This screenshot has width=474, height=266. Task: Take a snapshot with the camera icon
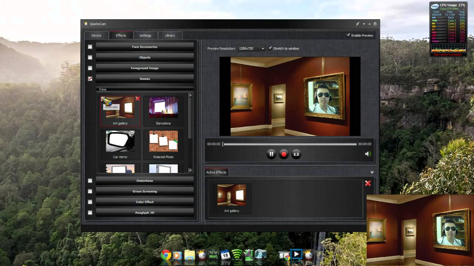coord(296,154)
